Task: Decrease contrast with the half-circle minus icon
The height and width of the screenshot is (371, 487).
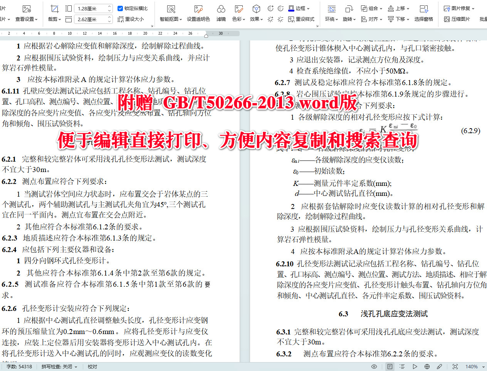Action: click(280, 8)
